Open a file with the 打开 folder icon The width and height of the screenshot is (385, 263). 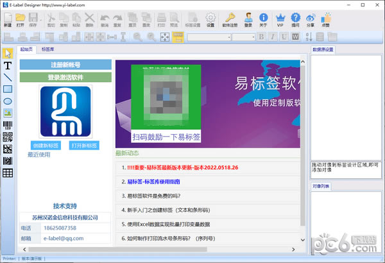(20, 20)
